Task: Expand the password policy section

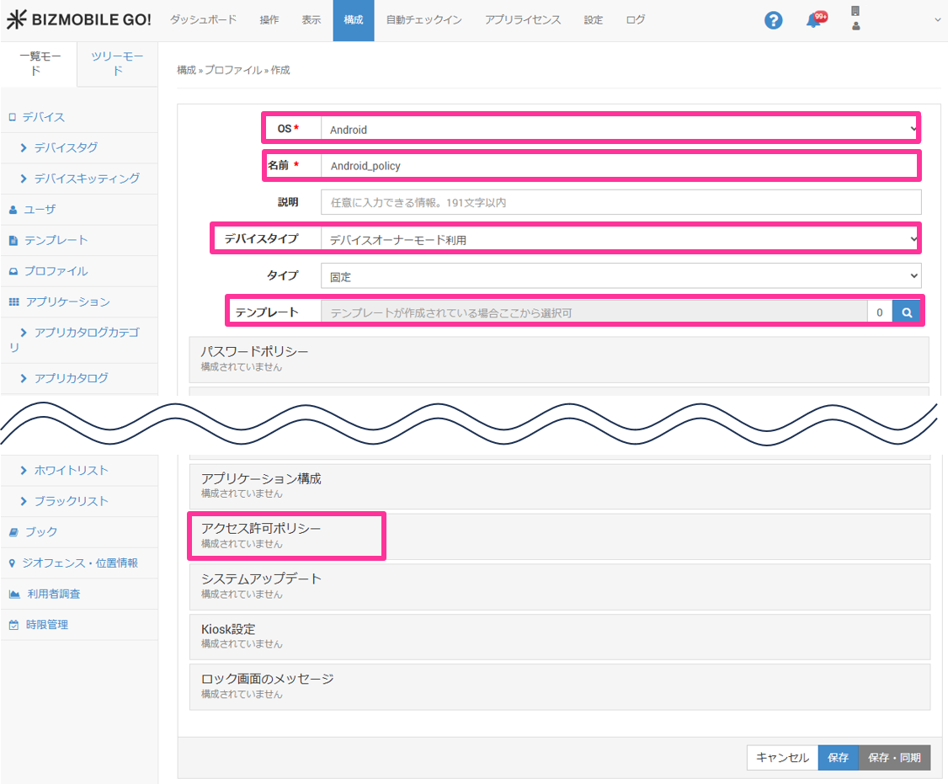Action: tap(558, 359)
